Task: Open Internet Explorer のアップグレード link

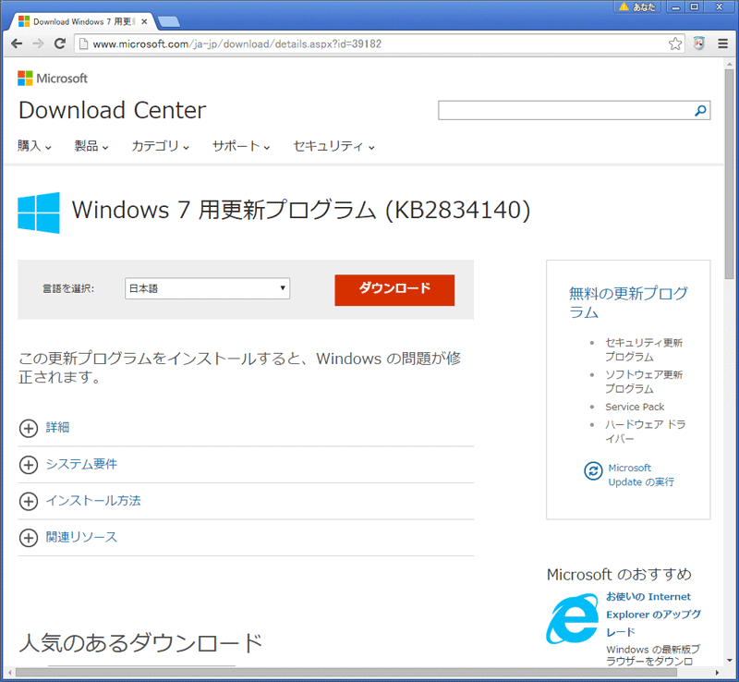Action: [x=653, y=615]
